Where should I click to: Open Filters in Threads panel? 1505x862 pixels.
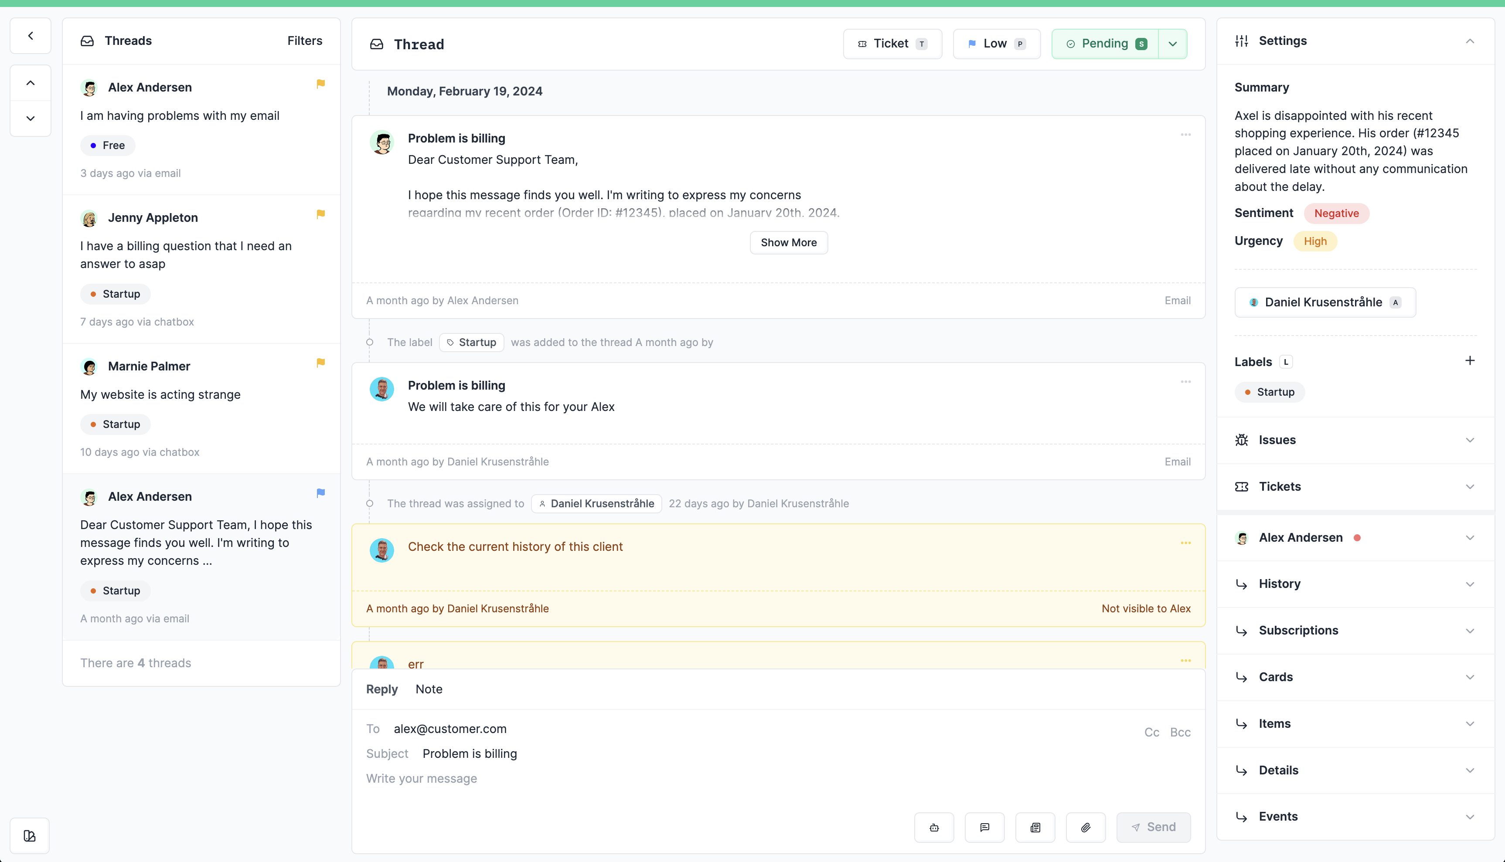[304, 41]
